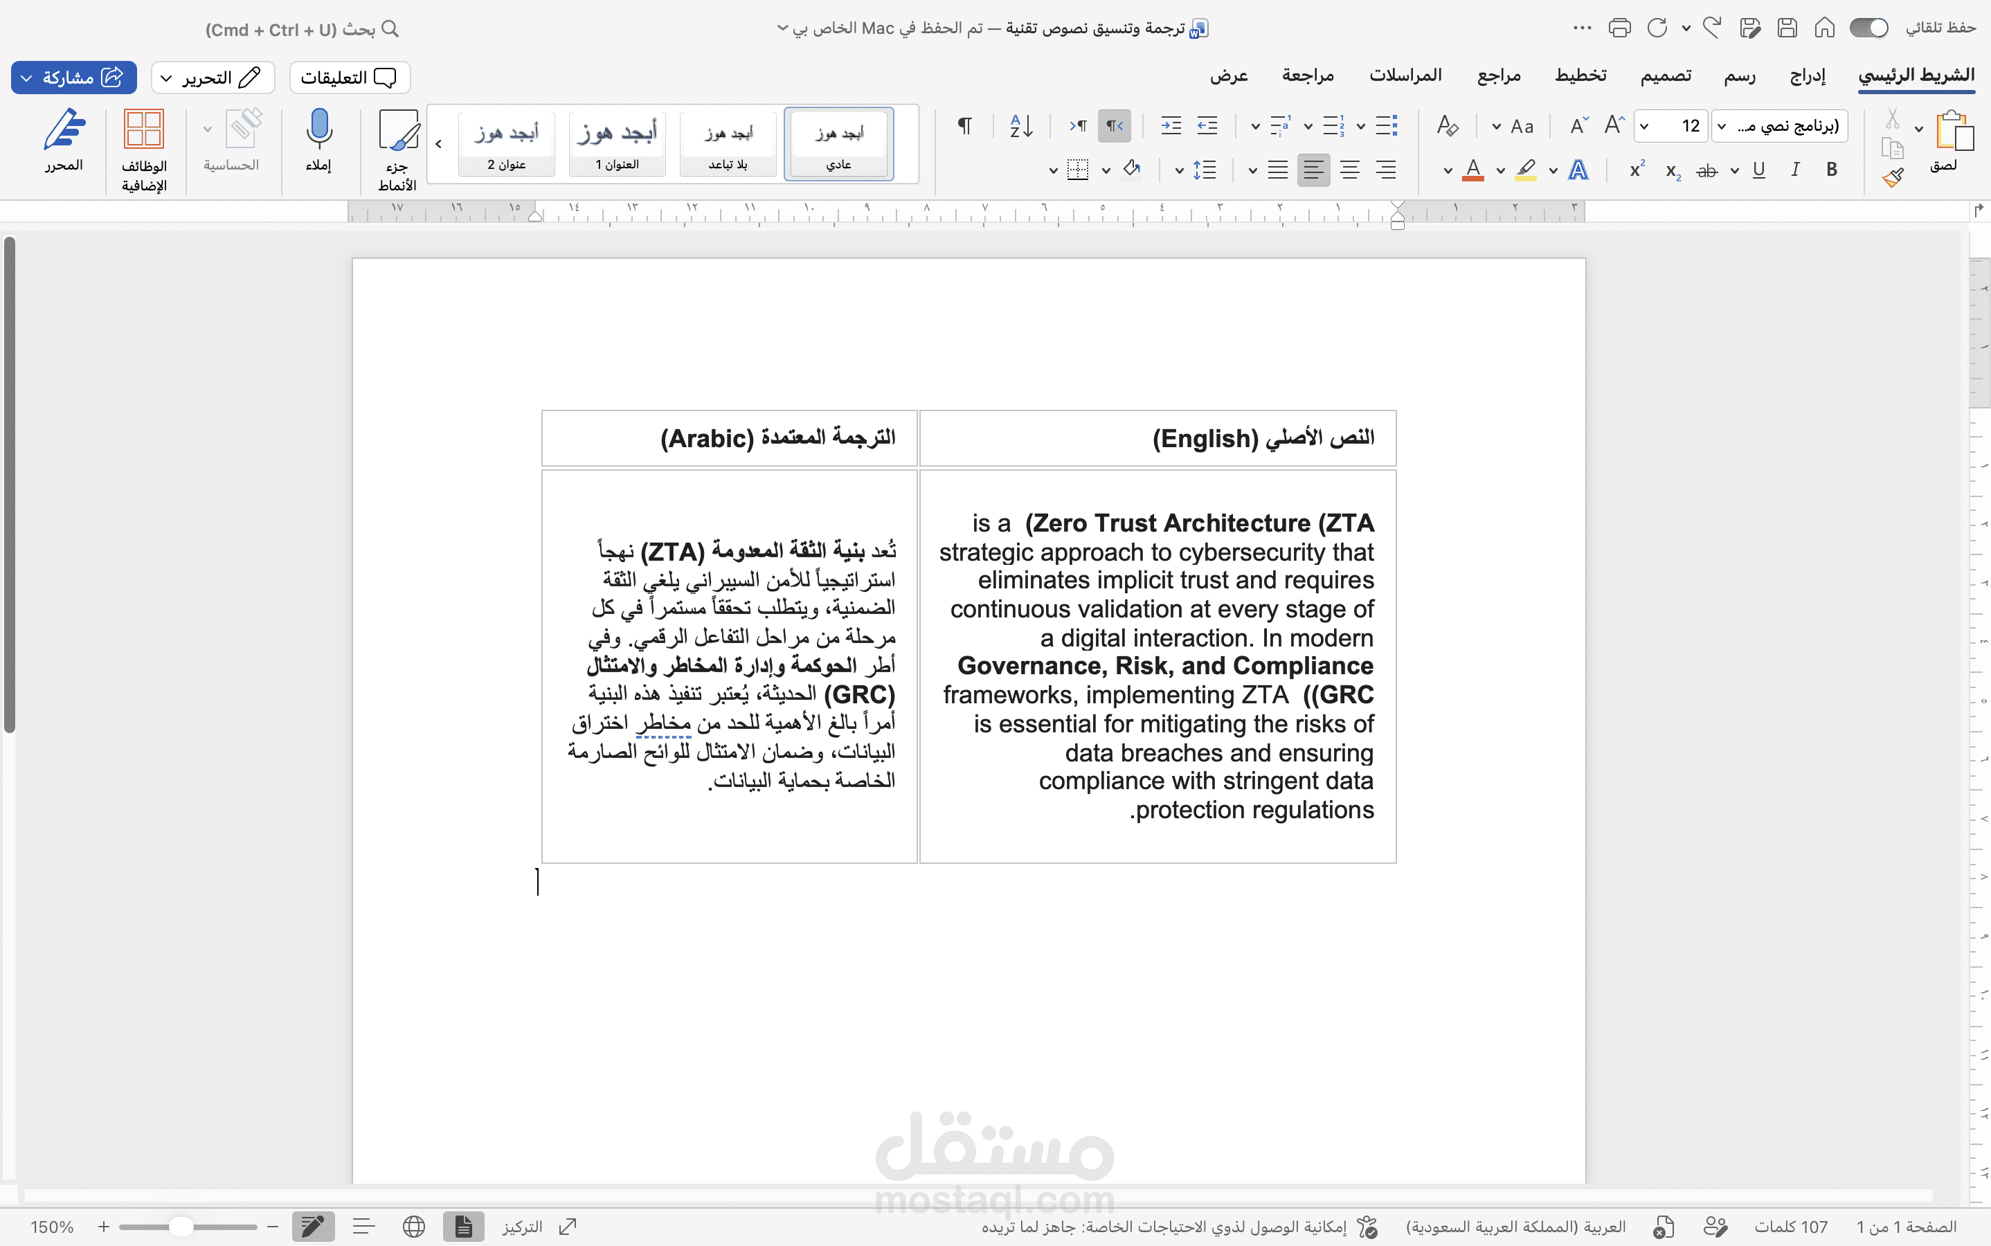
Task: Switch to Web layout globe view icon
Action: click(414, 1227)
